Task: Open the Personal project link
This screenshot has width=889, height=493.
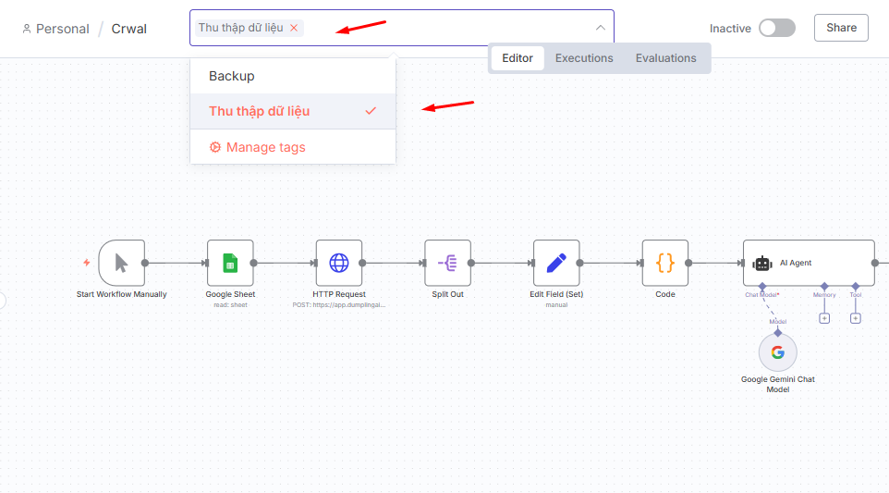Action: click(x=62, y=29)
